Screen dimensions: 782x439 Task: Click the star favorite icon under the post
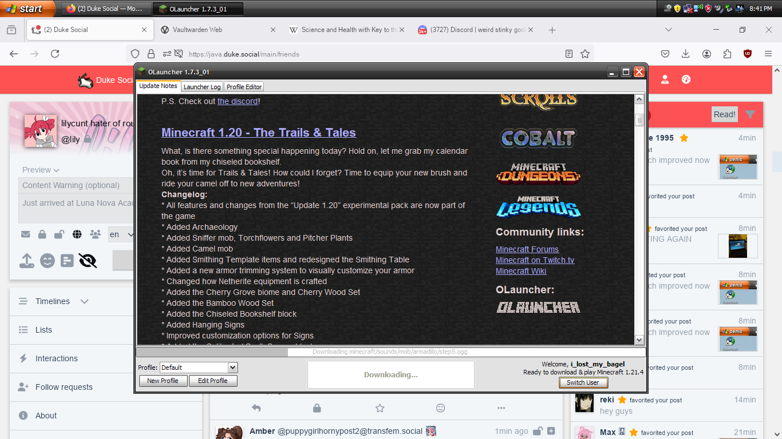pyautogui.click(x=380, y=408)
